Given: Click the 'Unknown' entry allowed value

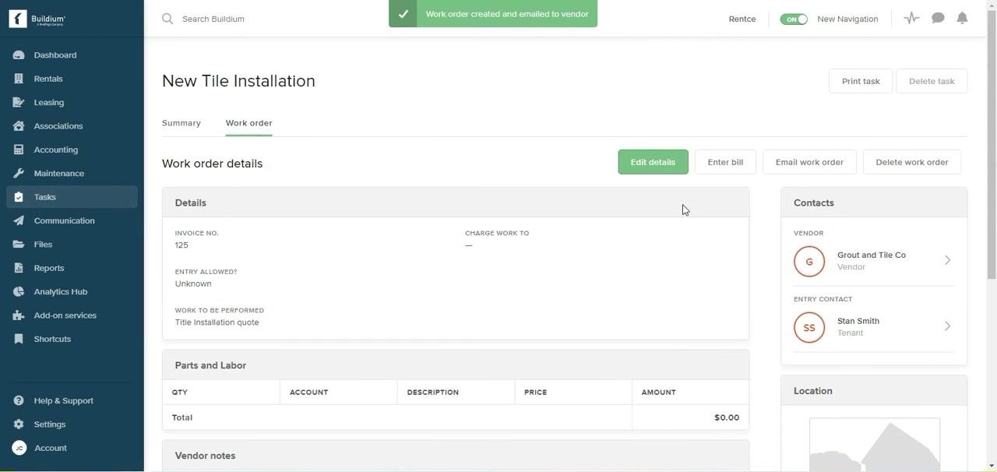Looking at the screenshot, I should coord(193,284).
